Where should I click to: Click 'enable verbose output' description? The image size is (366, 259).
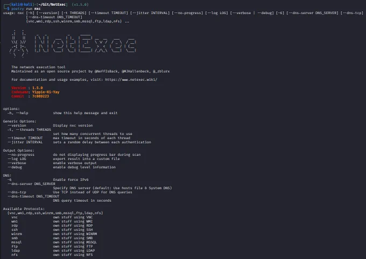click(x=75, y=163)
